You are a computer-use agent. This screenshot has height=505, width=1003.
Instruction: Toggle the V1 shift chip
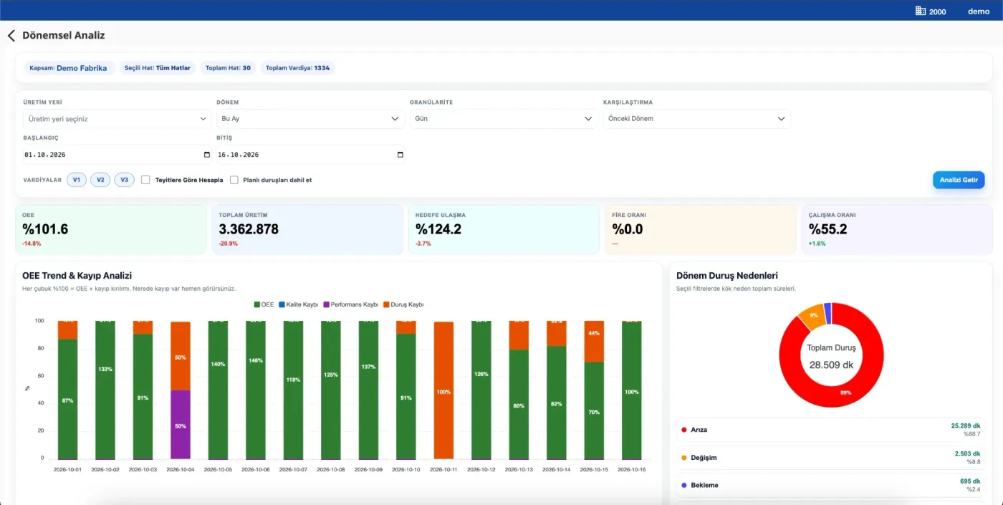click(x=77, y=180)
